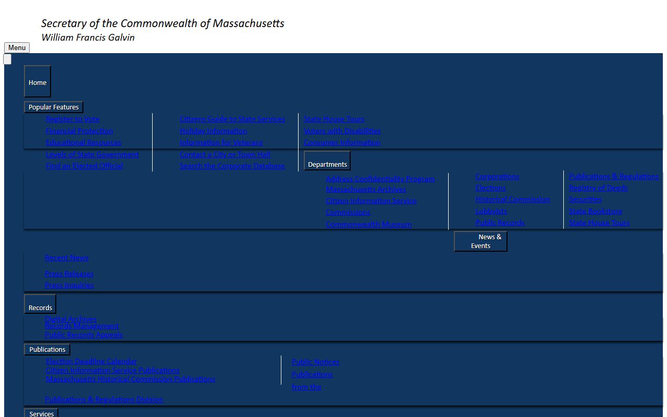Open Levels of State Government
The height and width of the screenshot is (417, 667).
pos(92,154)
